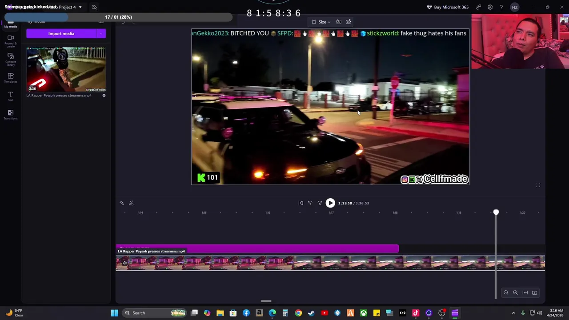The image size is (569, 320).
Task: Open the Content library panel
Action: click(x=11, y=60)
